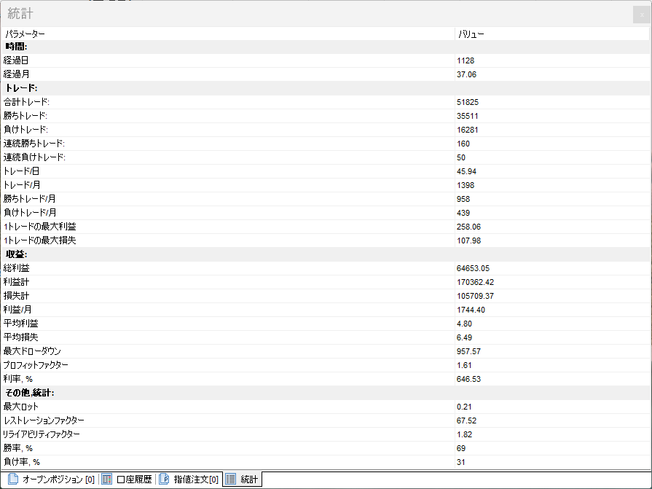Click the バリュー column header
Image resolution: width=652 pixels, height=489 pixels.
(x=471, y=34)
